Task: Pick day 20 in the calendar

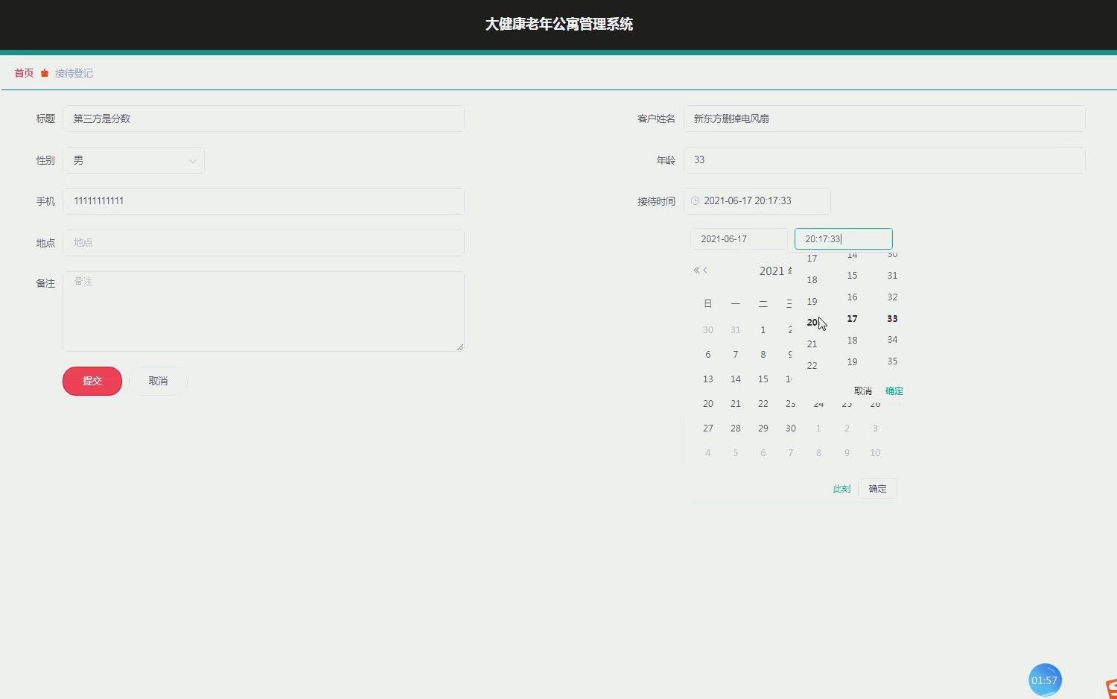Action: click(x=707, y=404)
